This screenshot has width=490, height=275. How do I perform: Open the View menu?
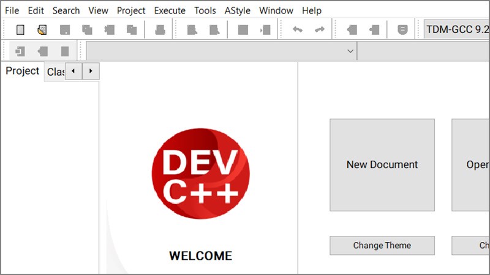click(98, 10)
